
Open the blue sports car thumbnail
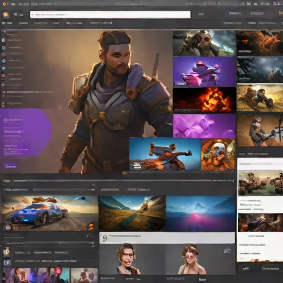point(50,213)
